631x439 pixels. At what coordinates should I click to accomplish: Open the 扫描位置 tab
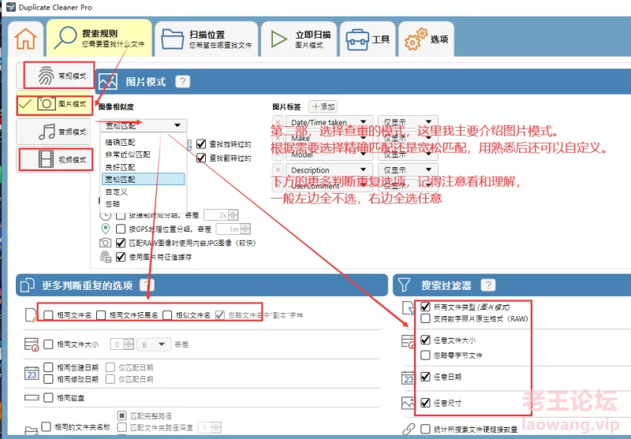pos(207,39)
